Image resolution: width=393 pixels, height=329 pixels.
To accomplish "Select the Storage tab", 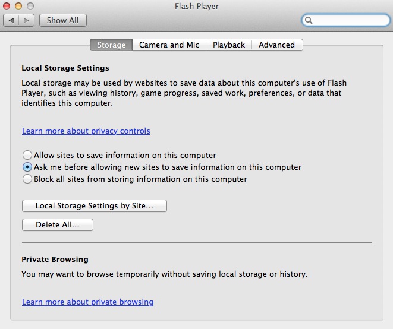I will coord(111,45).
